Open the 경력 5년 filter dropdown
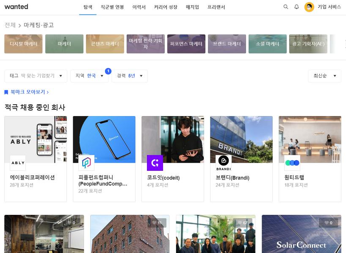Image resolution: width=346 pixels, height=253 pixels. point(130,76)
